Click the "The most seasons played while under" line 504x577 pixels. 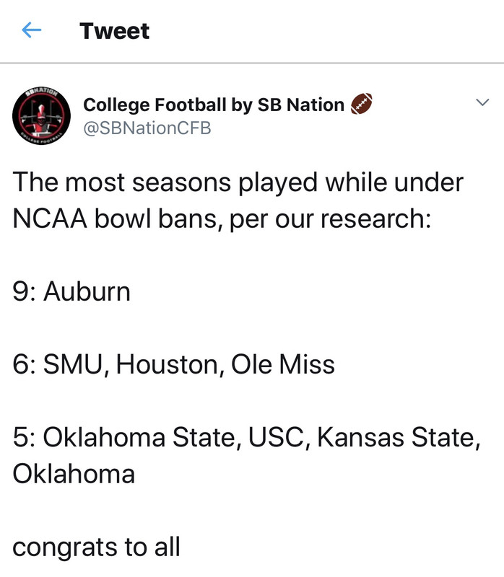[238, 182]
